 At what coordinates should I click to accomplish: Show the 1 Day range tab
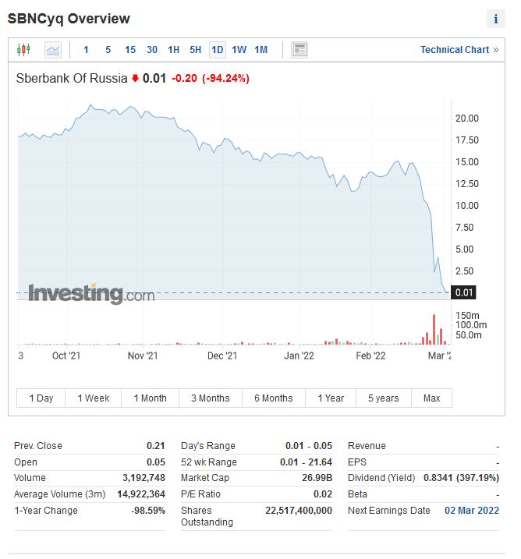(x=41, y=398)
